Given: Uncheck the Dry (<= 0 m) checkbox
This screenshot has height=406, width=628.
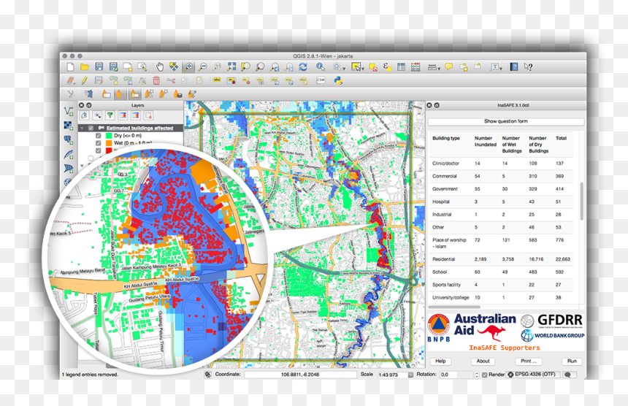Looking at the screenshot, I should pyautogui.click(x=98, y=136).
